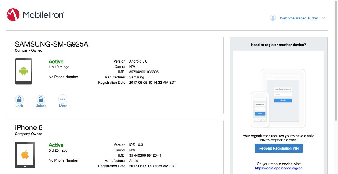
Task: Open the core.dpc.nccoe.org/go link
Action: click(x=279, y=168)
